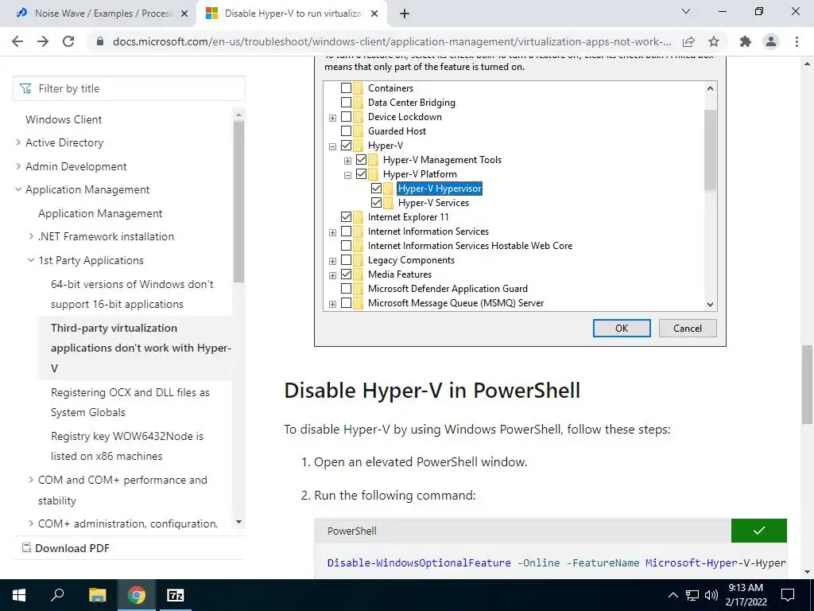Expand the Legacy Components node
This screenshot has width=814, height=611.
(x=333, y=261)
